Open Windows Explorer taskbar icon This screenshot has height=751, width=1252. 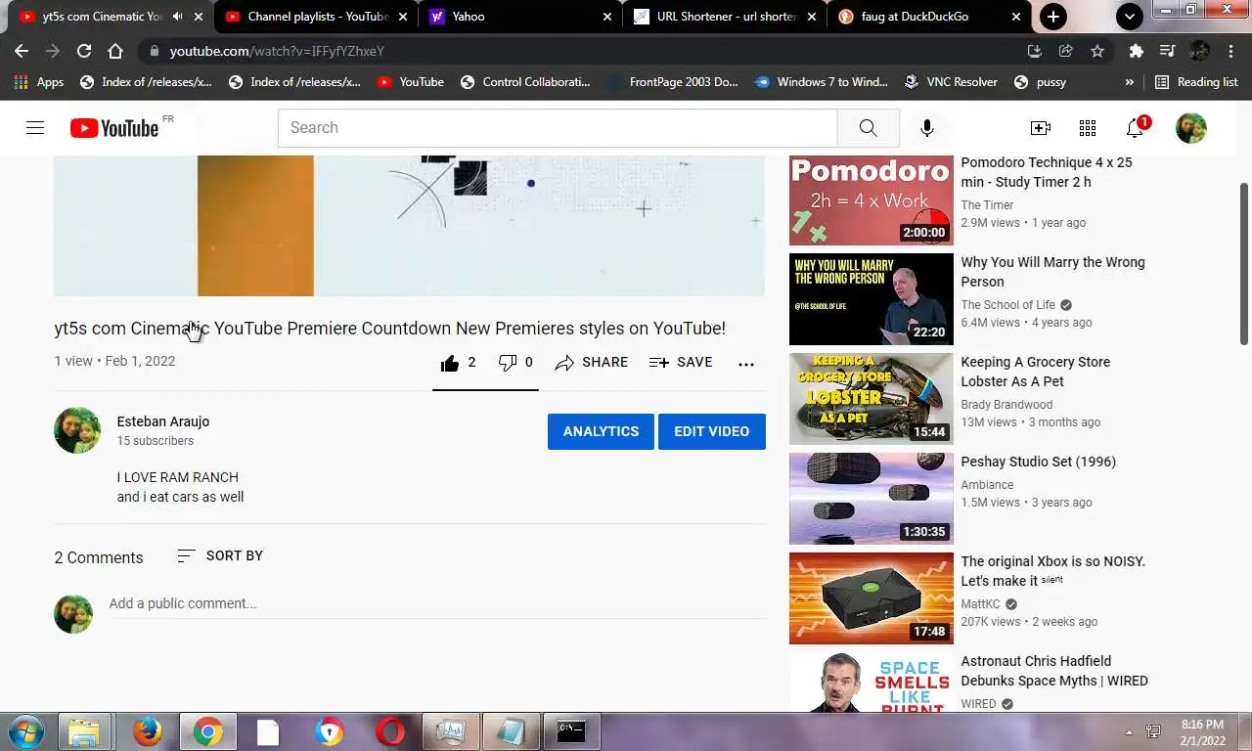tap(85, 731)
